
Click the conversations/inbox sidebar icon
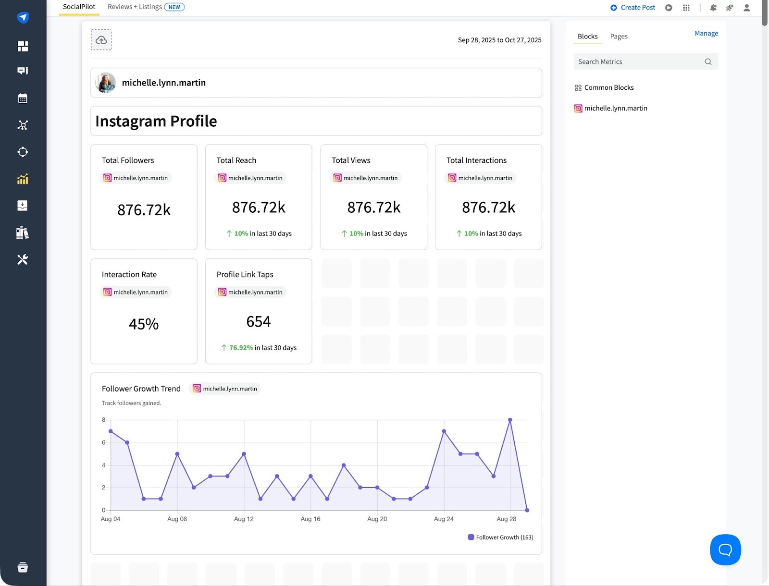click(23, 71)
